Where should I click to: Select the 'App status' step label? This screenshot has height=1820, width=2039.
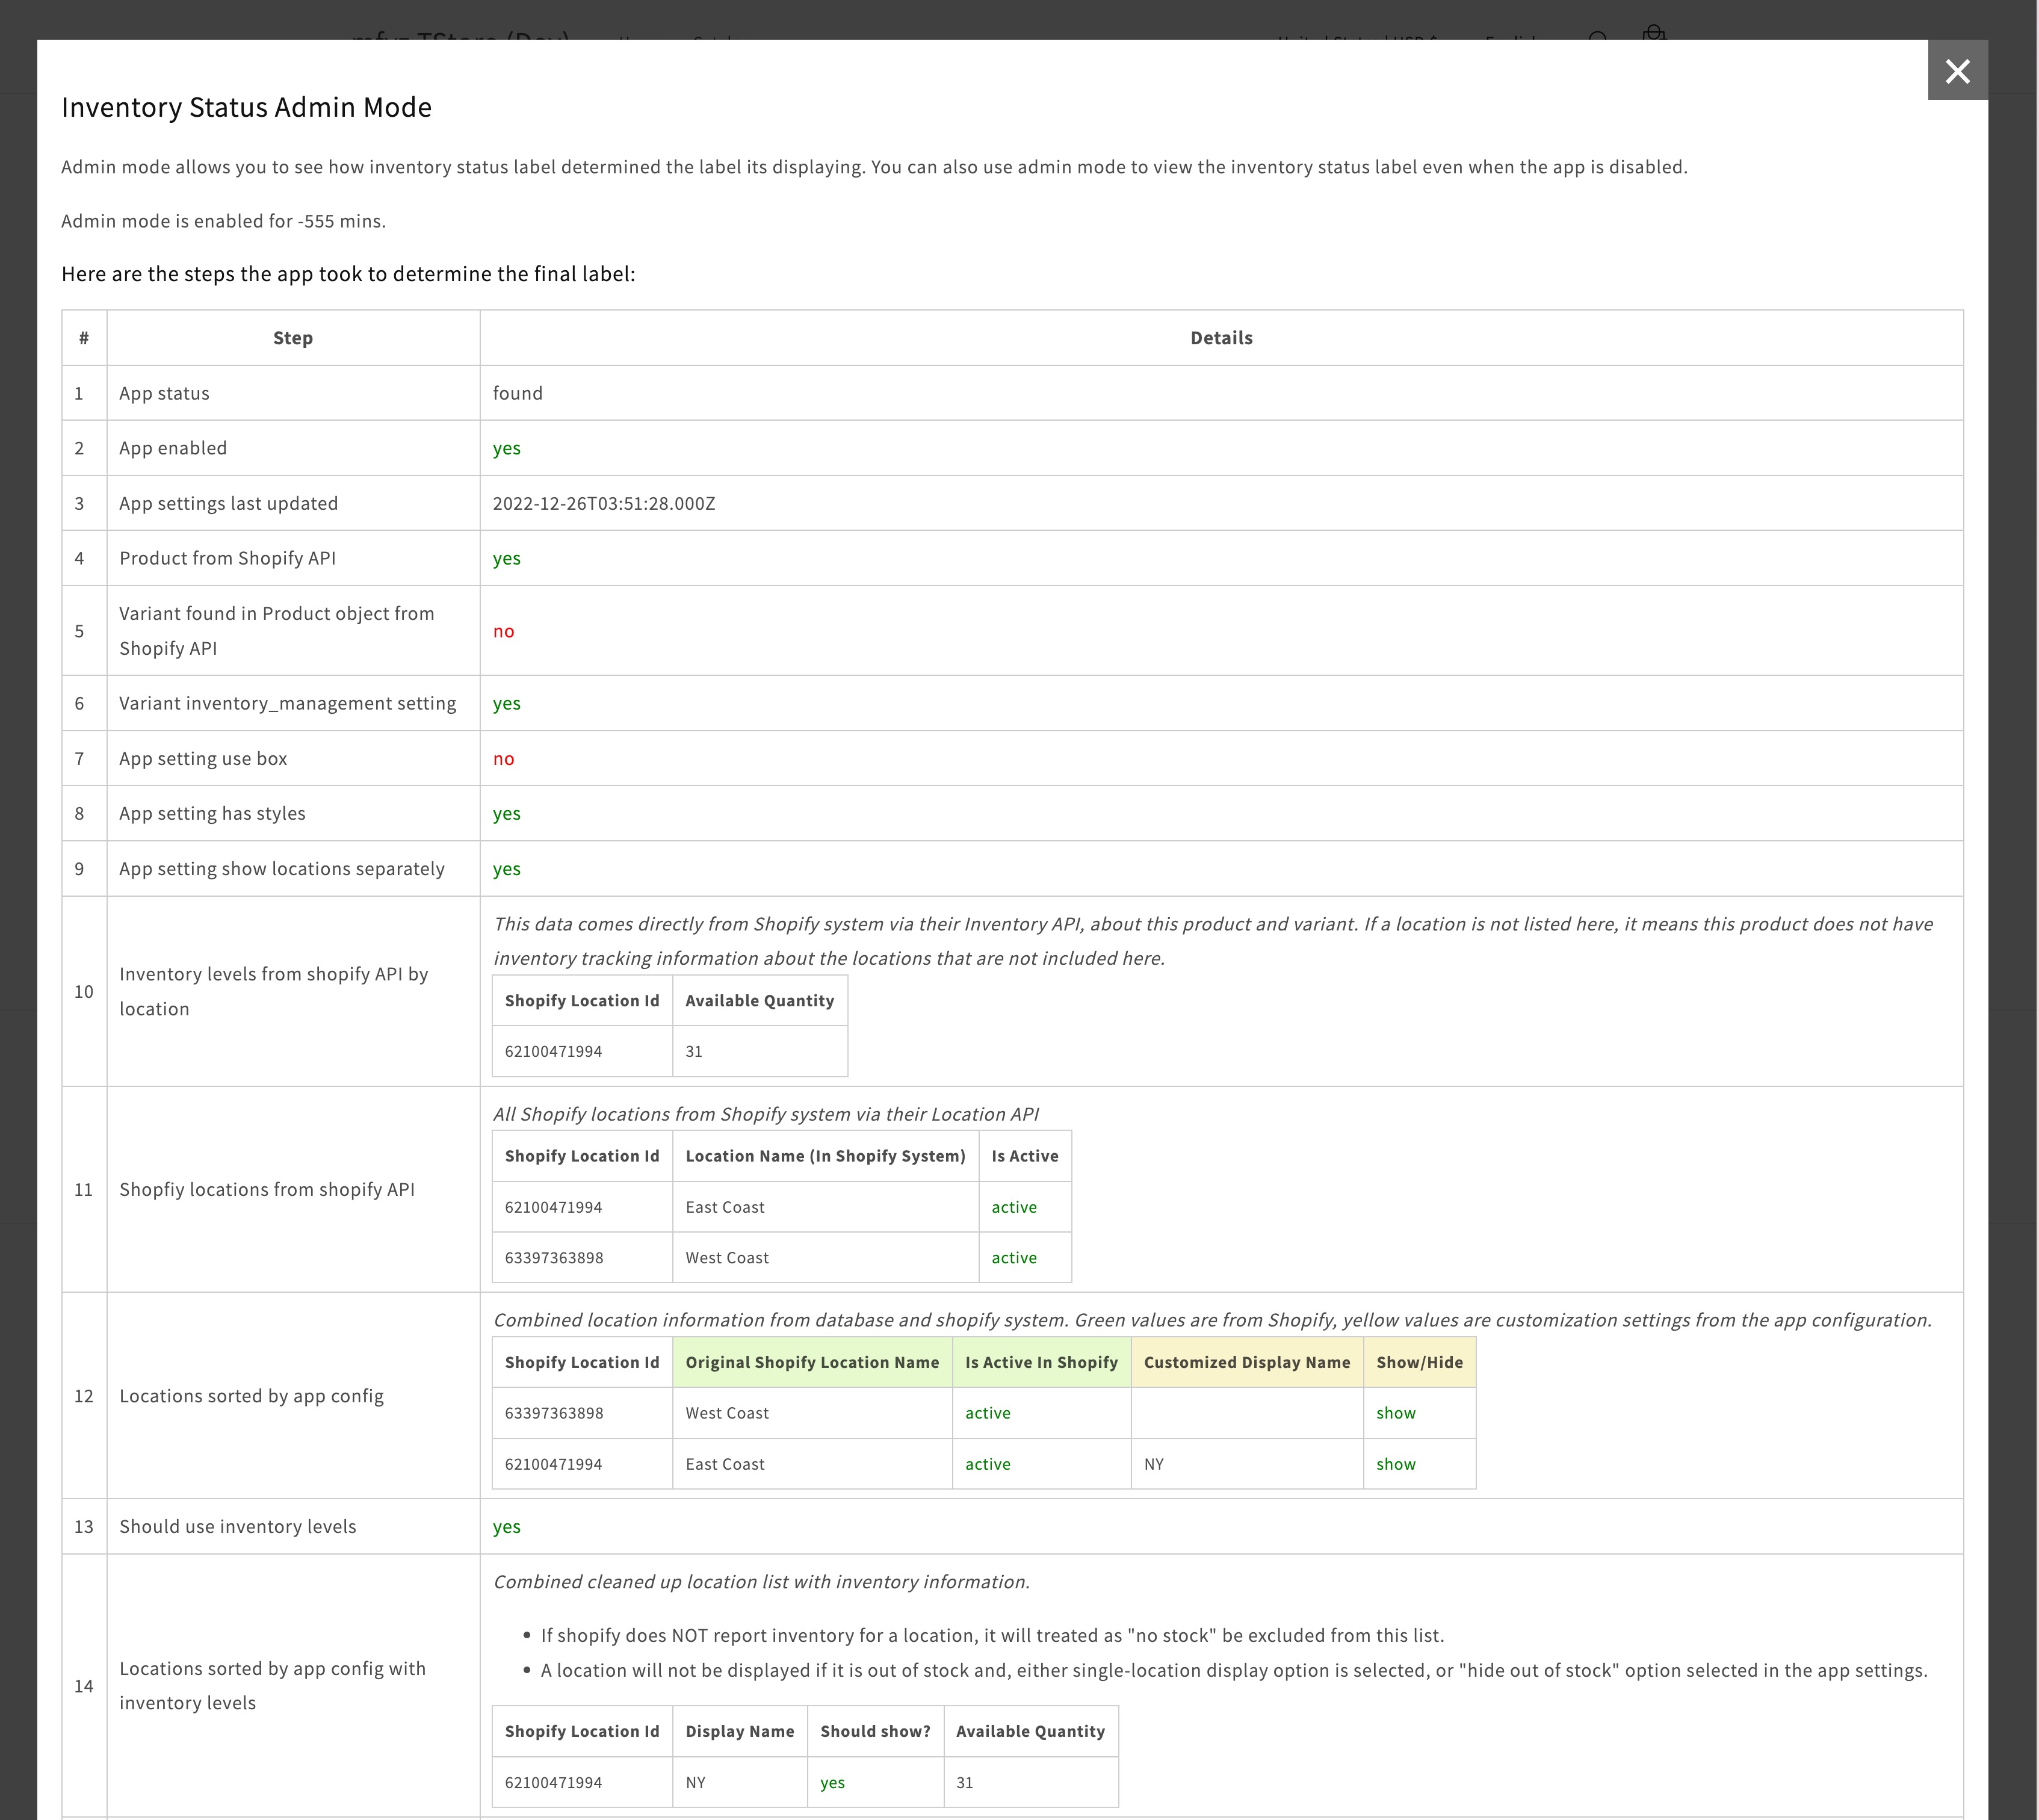click(x=164, y=393)
